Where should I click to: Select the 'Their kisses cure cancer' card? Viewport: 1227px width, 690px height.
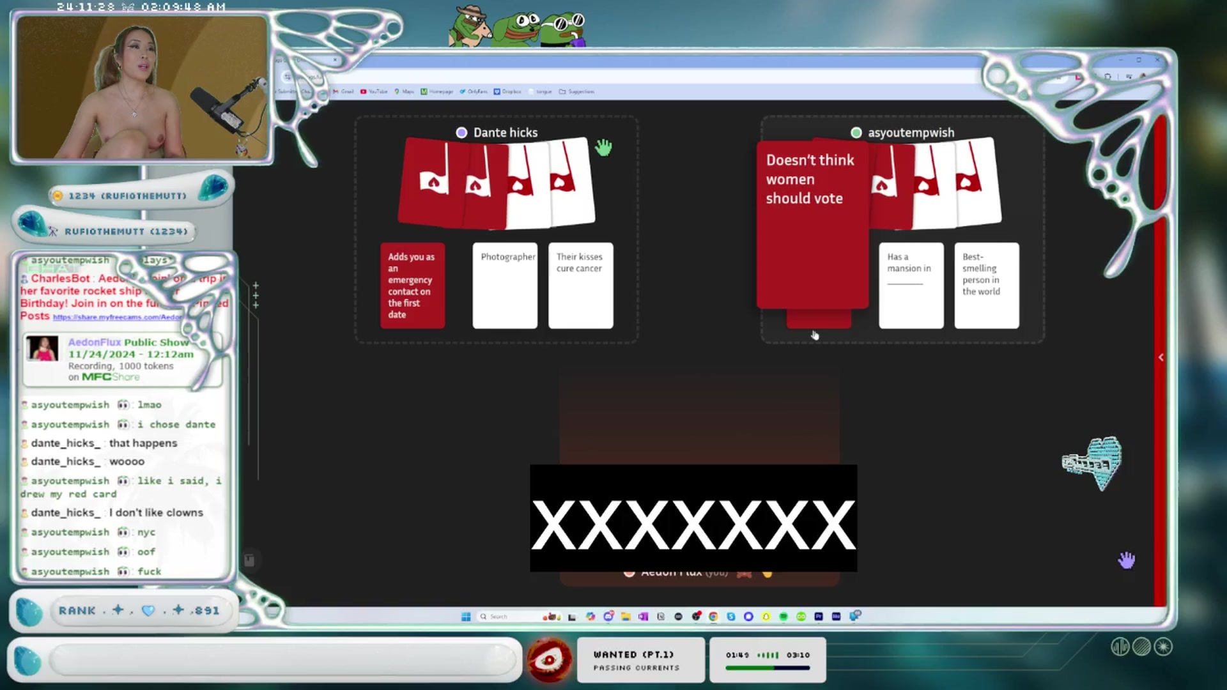580,285
